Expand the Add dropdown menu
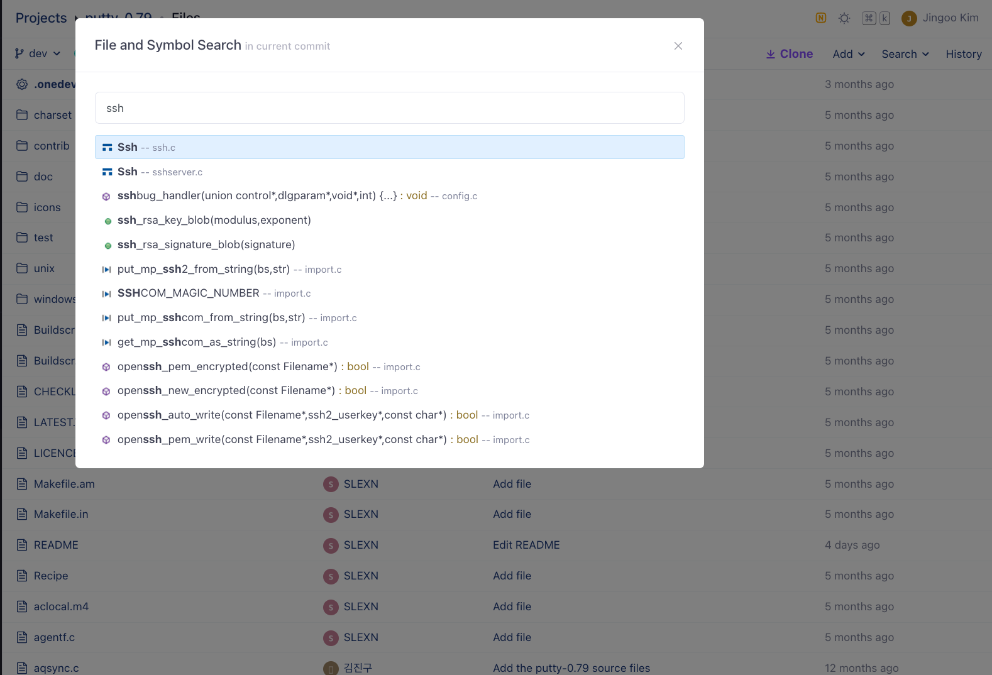 pos(849,54)
